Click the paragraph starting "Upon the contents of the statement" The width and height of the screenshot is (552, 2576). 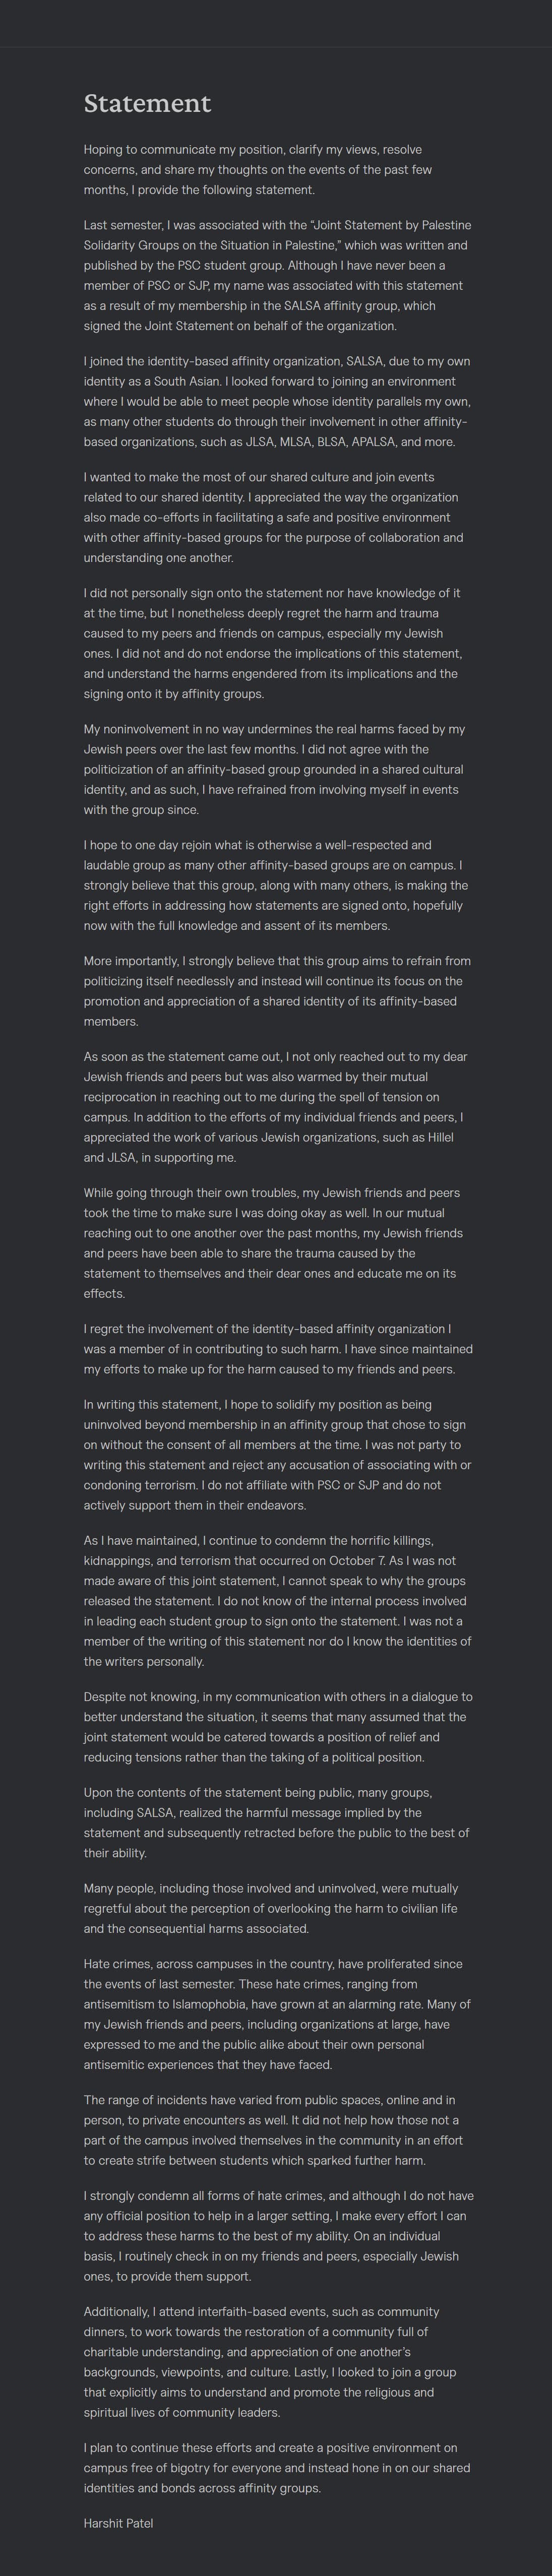point(276,1823)
